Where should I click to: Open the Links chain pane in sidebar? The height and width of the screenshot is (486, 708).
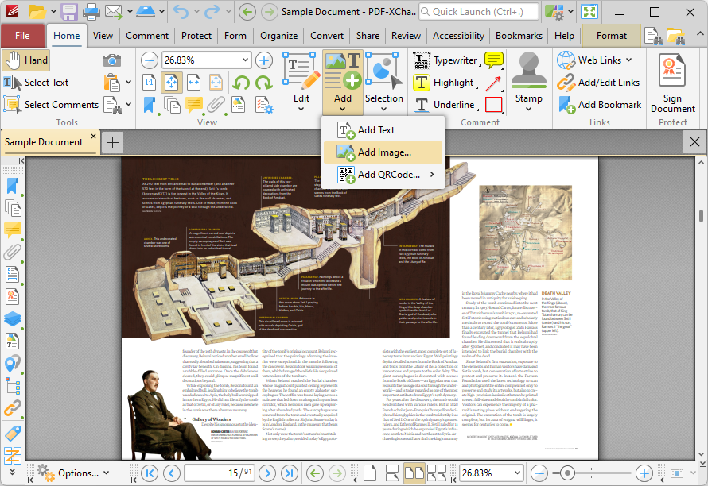coord(13,408)
